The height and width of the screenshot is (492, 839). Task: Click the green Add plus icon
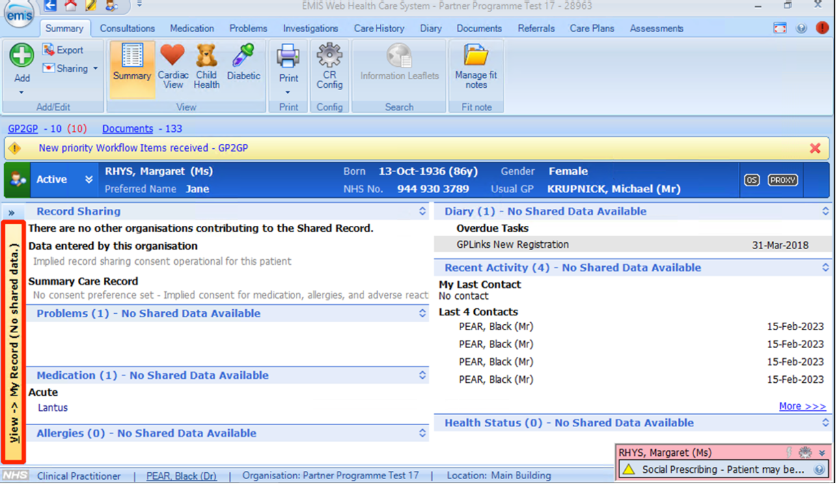click(x=22, y=55)
